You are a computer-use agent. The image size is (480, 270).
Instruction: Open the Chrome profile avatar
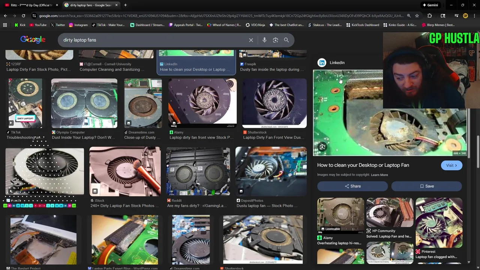[x=465, y=16]
